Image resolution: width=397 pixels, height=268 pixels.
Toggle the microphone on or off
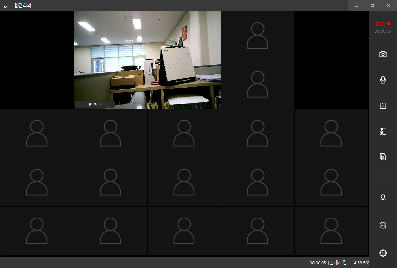[383, 80]
